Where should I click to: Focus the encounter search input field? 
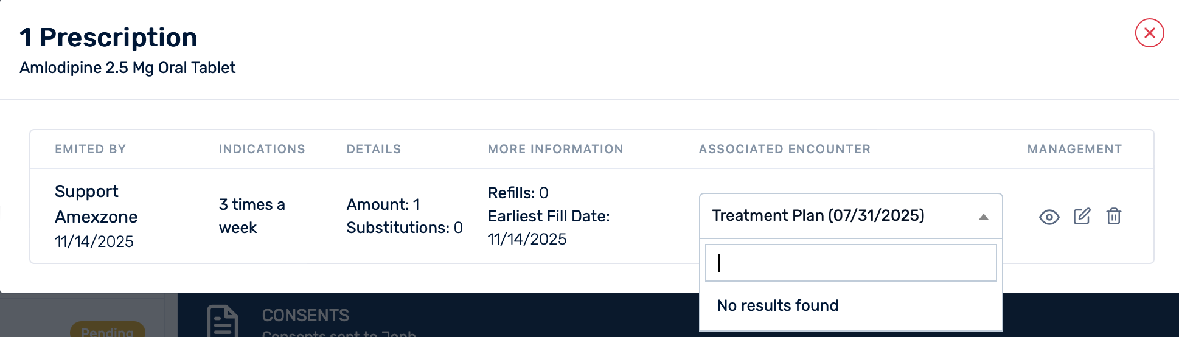(850, 263)
